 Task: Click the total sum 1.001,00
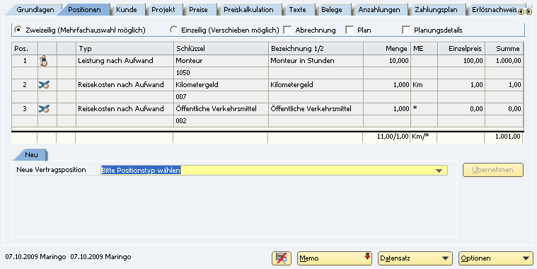point(504,137)
